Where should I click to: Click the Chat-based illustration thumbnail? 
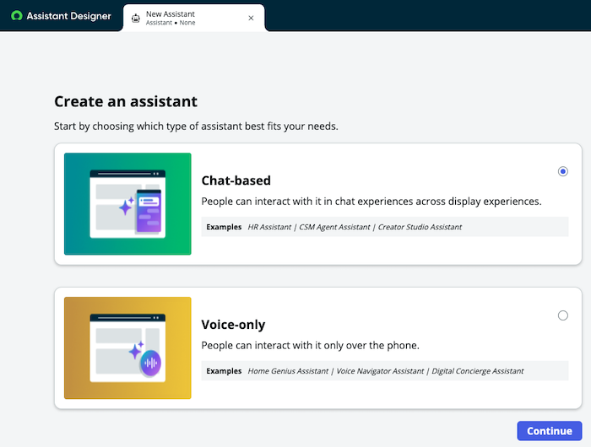[x=127, y=204]
